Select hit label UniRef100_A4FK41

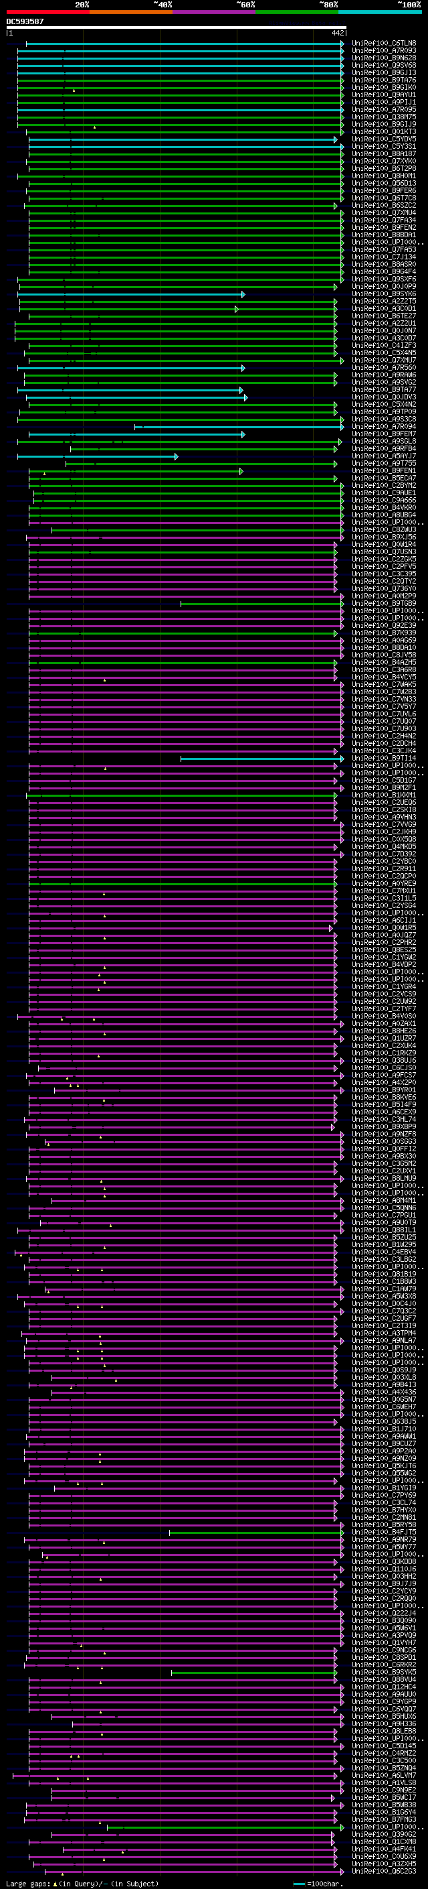384,1849
